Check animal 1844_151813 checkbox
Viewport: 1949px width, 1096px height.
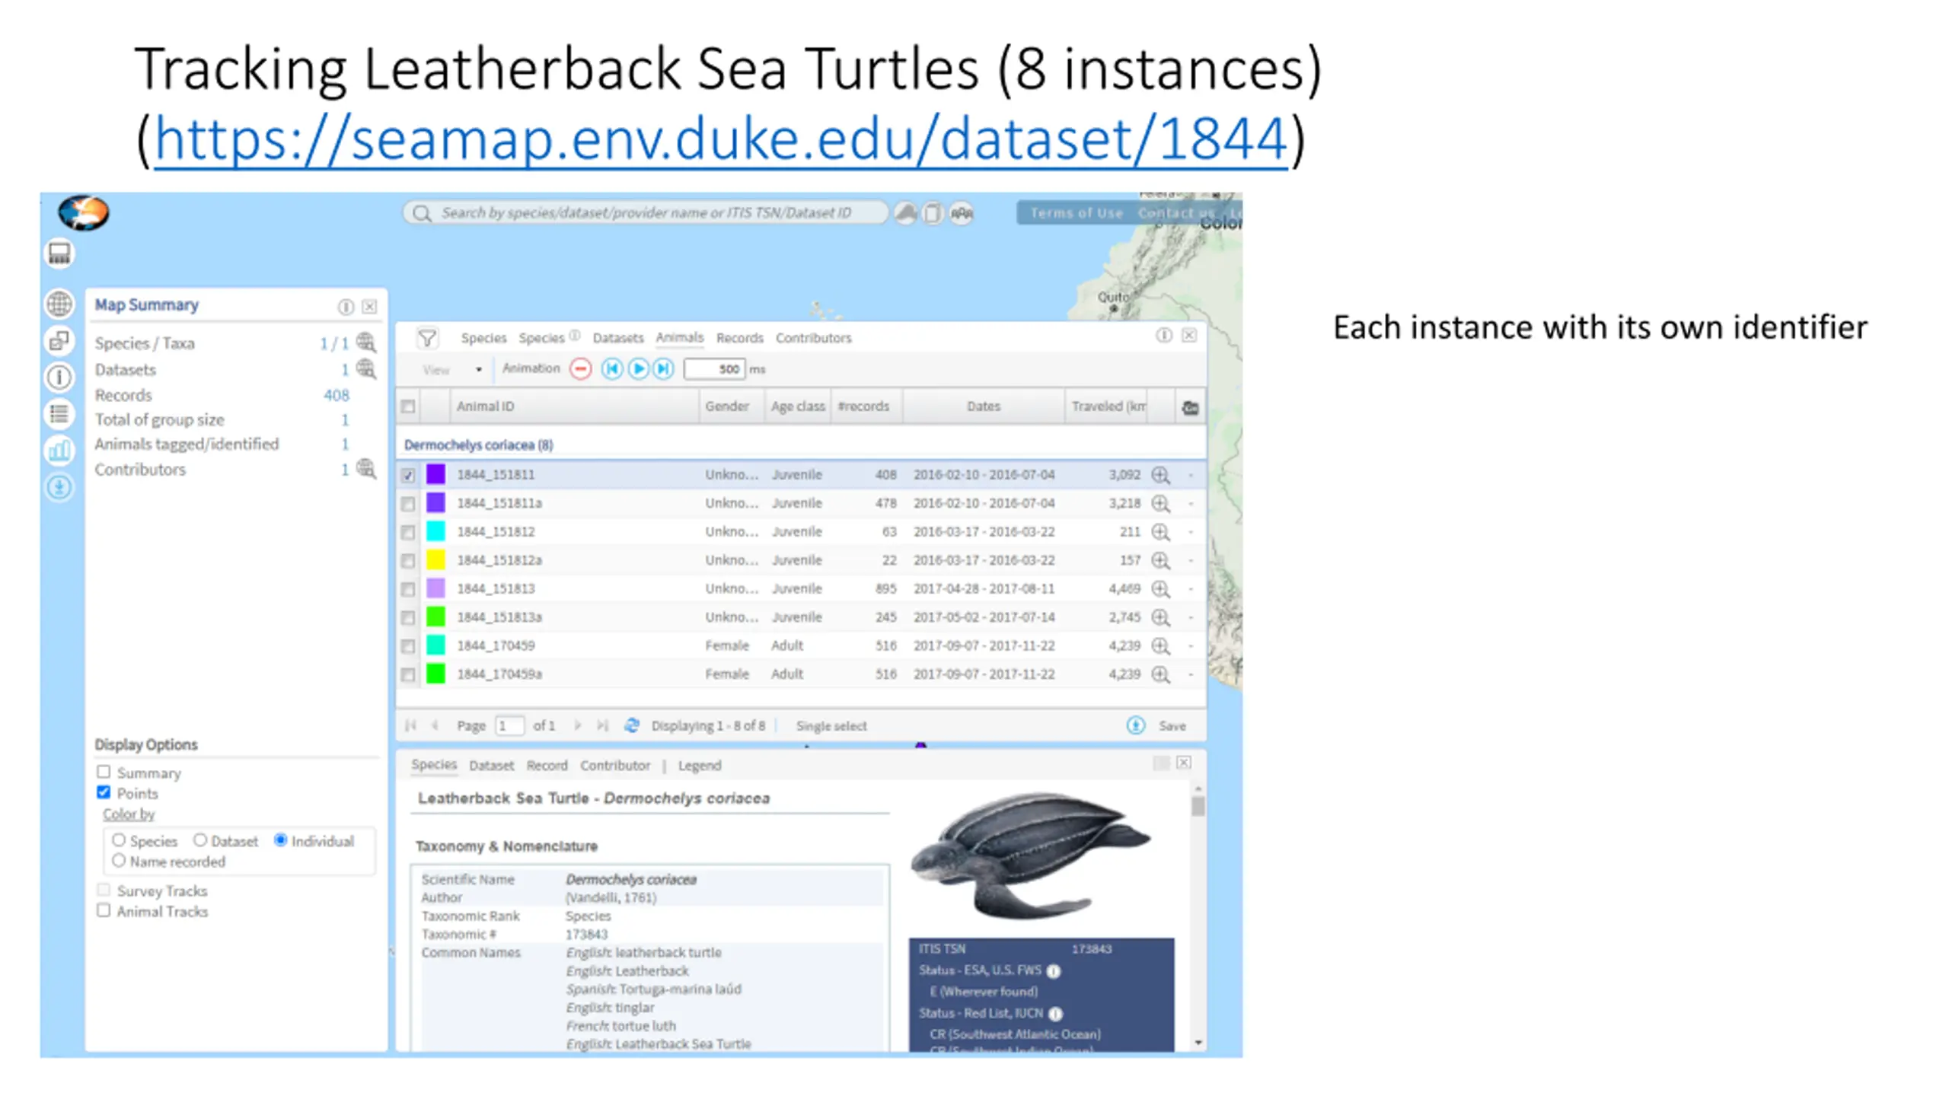point(409,589)
